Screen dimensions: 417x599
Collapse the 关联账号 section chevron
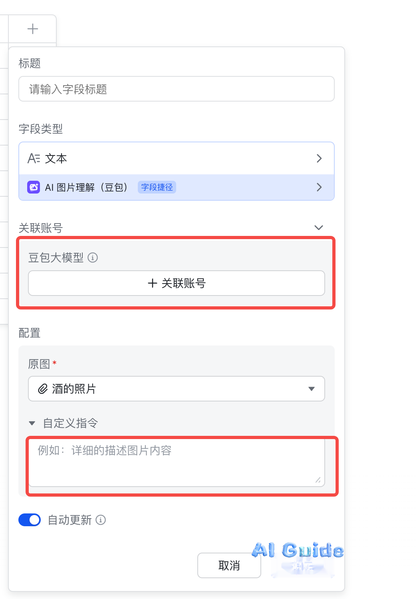[319, 228]
